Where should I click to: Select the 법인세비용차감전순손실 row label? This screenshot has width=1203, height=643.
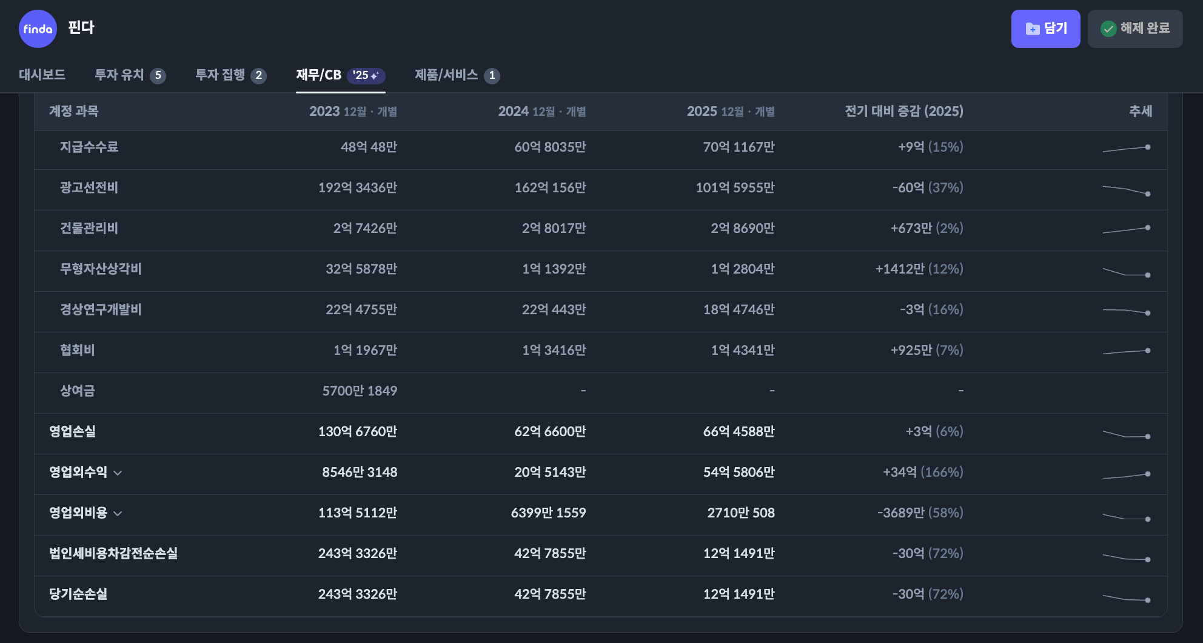click(113, 553)
